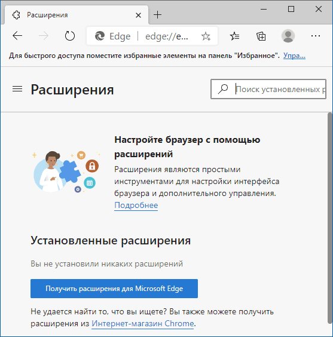The height and width of the screenshot is (337, 333).
Task: Open the Settings and more ellipsis menu
Action: [316, 36]
